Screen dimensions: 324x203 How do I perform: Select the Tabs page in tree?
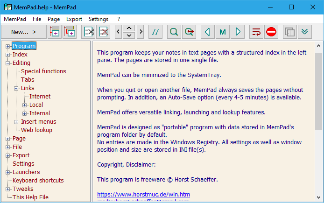point(28,80)
